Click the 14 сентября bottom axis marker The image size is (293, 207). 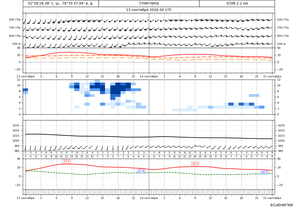tap(149, 198)
